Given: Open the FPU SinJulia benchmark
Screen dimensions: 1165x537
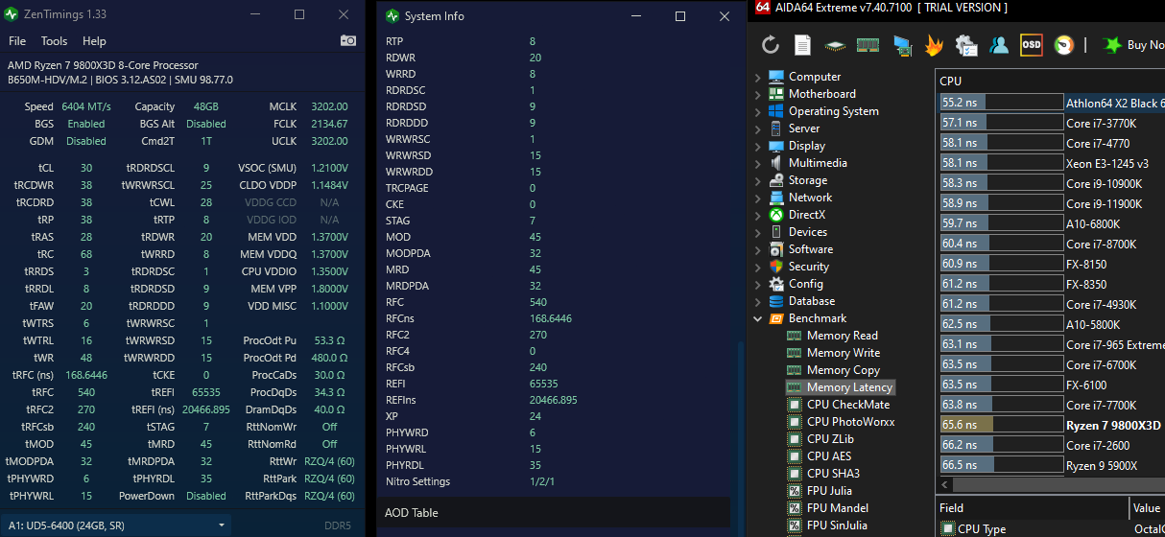Looking at the screenshot, I should click(x=837, y=525).
